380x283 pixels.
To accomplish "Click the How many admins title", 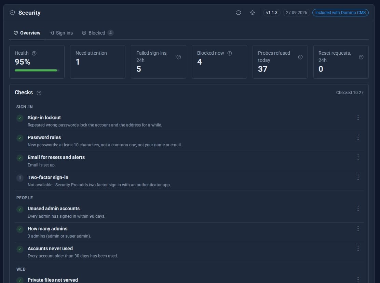I will point(47,228).
